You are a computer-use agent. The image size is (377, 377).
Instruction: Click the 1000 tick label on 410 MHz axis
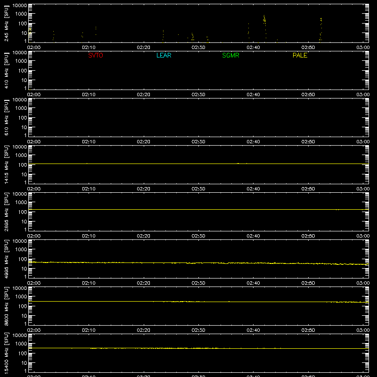pyautogui.click(x=21, y=61)
